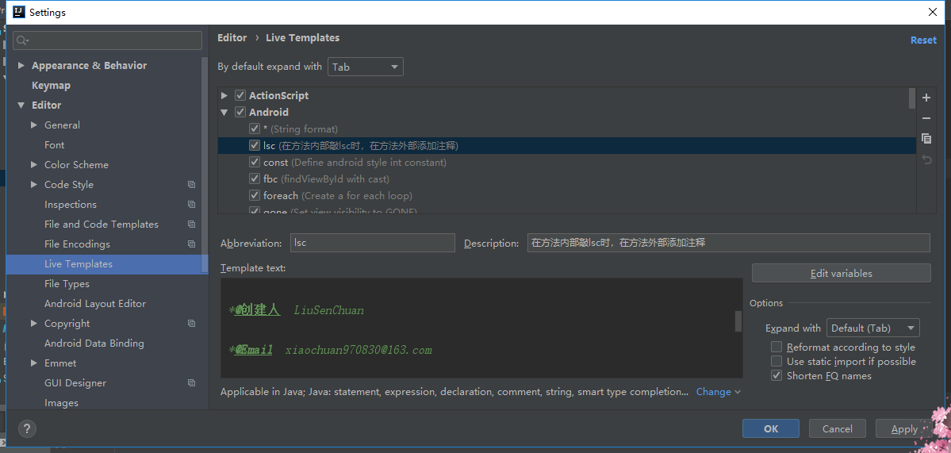Select File Types in the settings tree
Viewport: 951px width, 453px height.
[x=67, y=284]
